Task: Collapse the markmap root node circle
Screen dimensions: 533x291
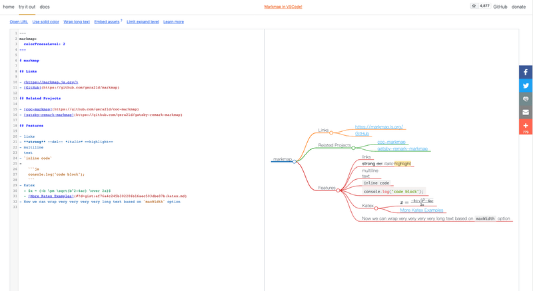Action: point(294,162)
